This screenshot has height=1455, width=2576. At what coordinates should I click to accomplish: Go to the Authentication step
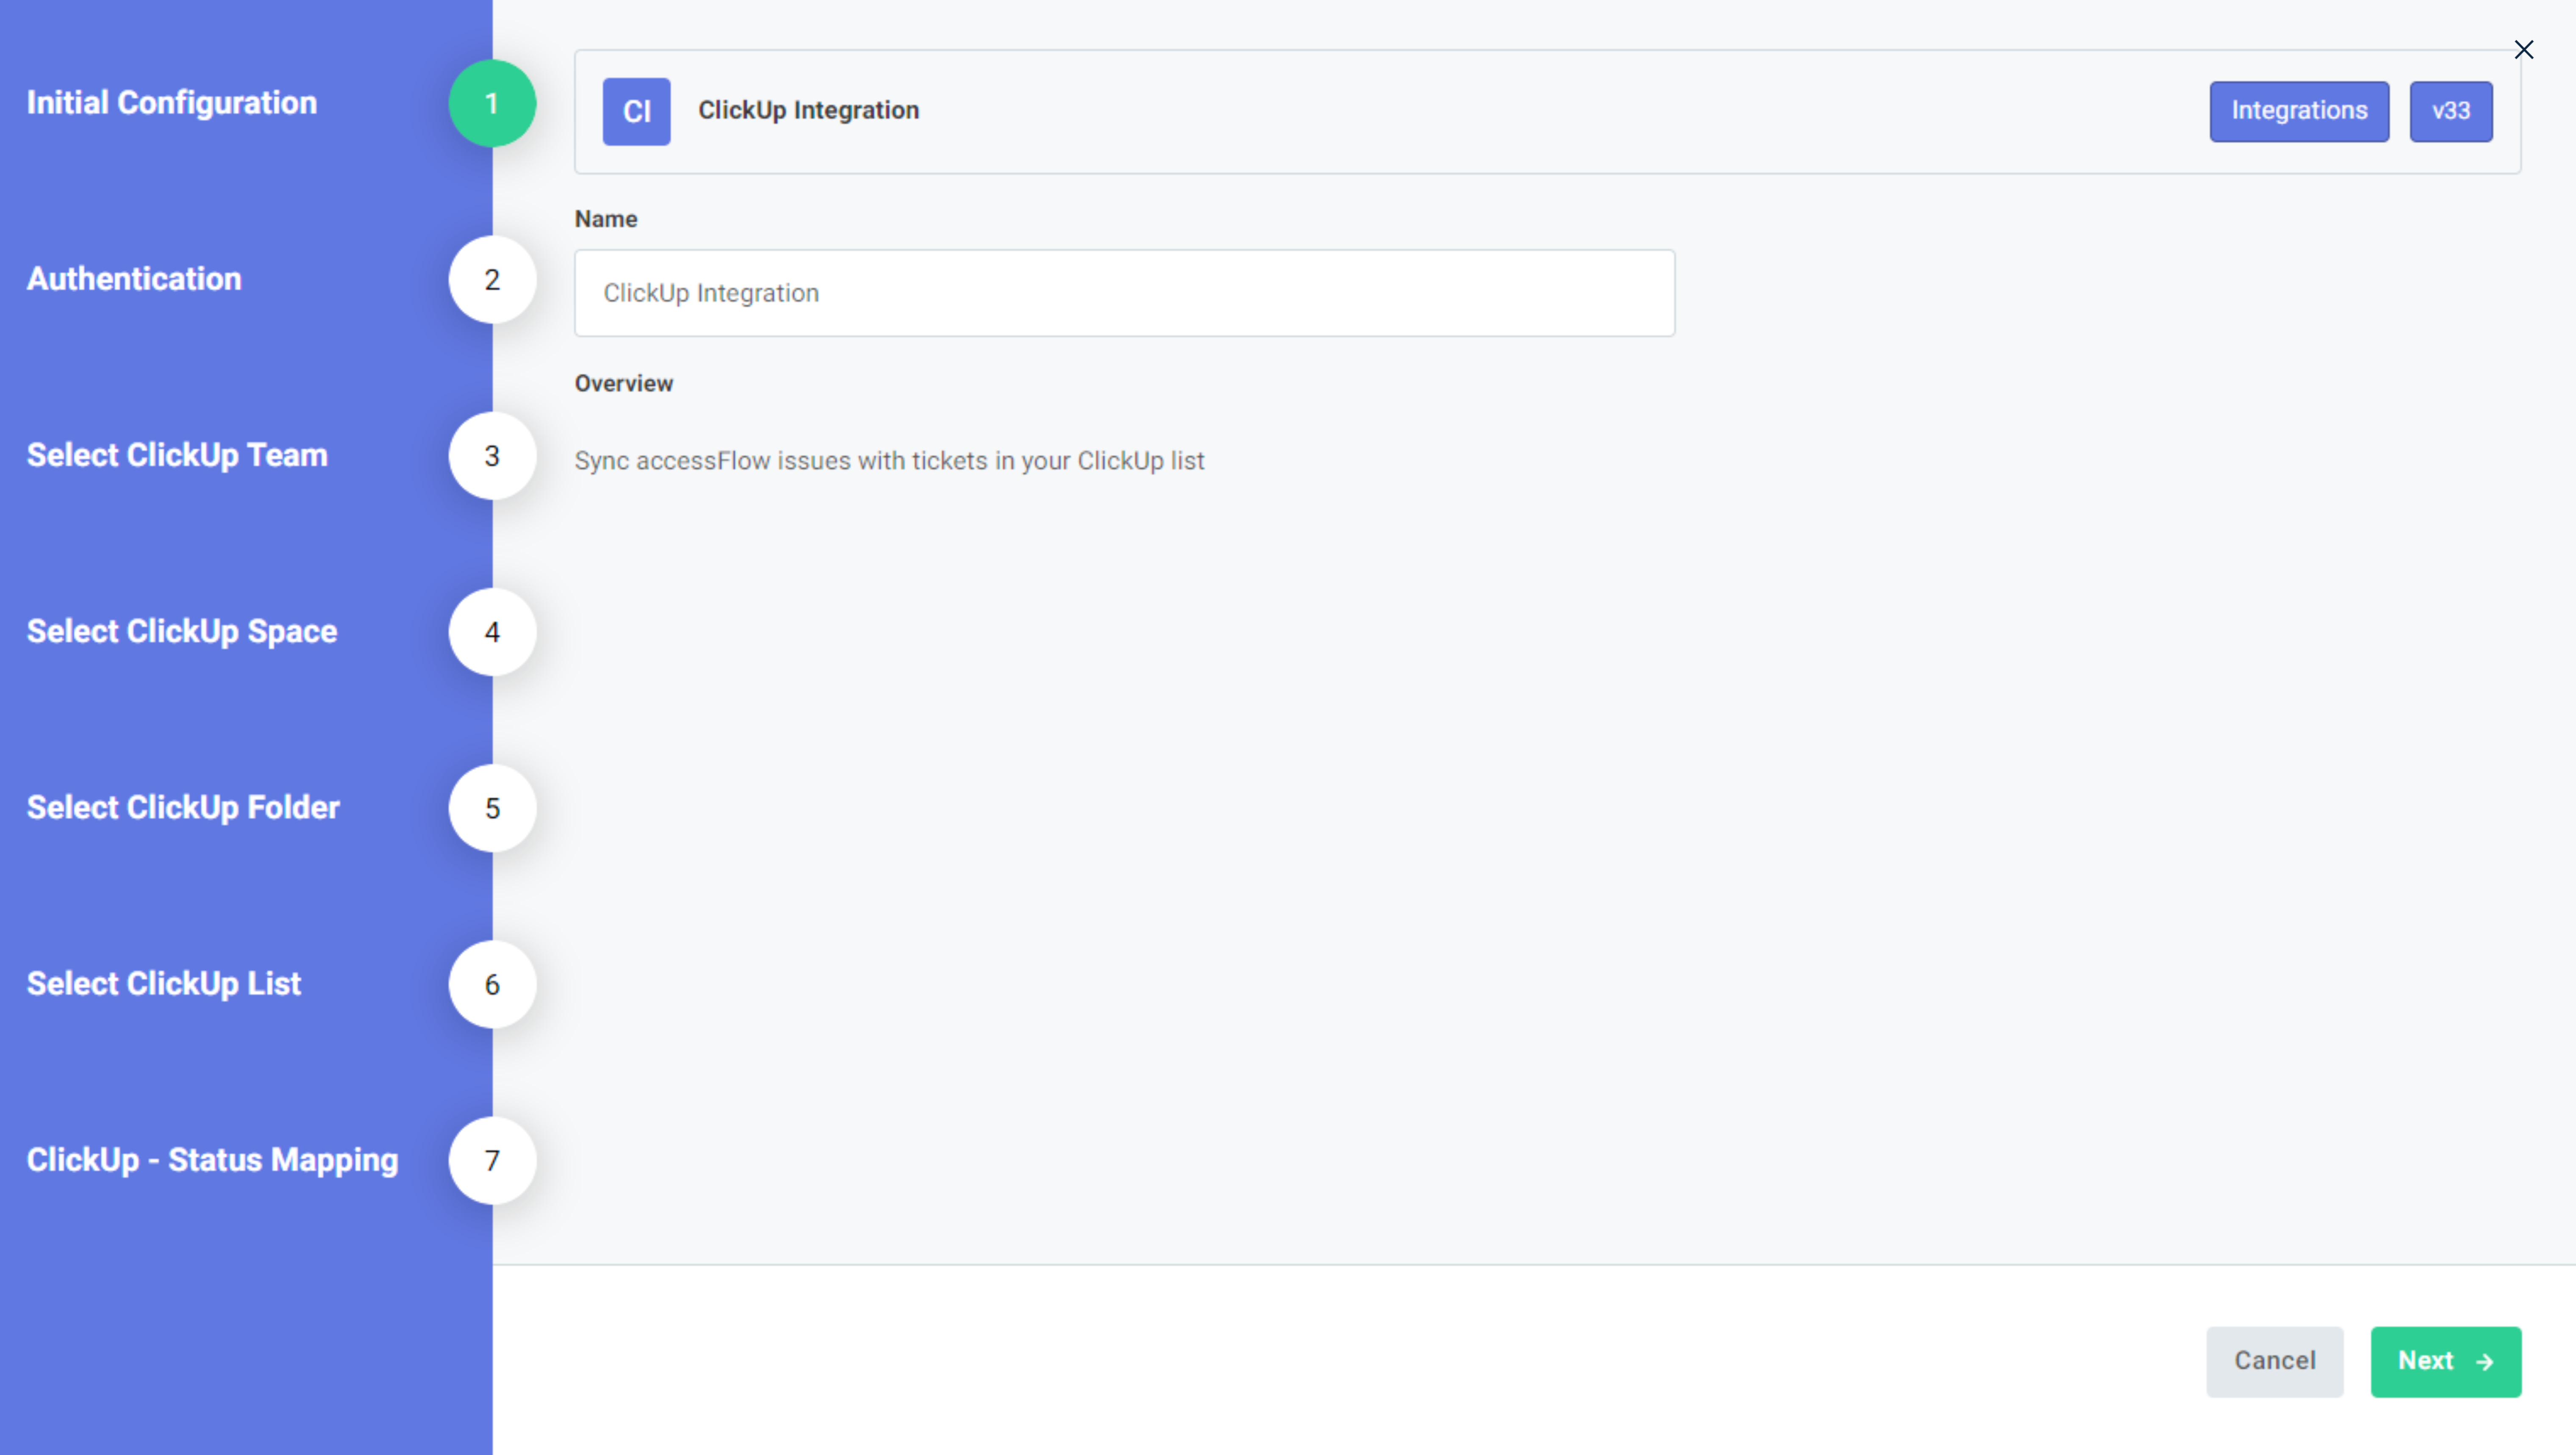point(134,279)
